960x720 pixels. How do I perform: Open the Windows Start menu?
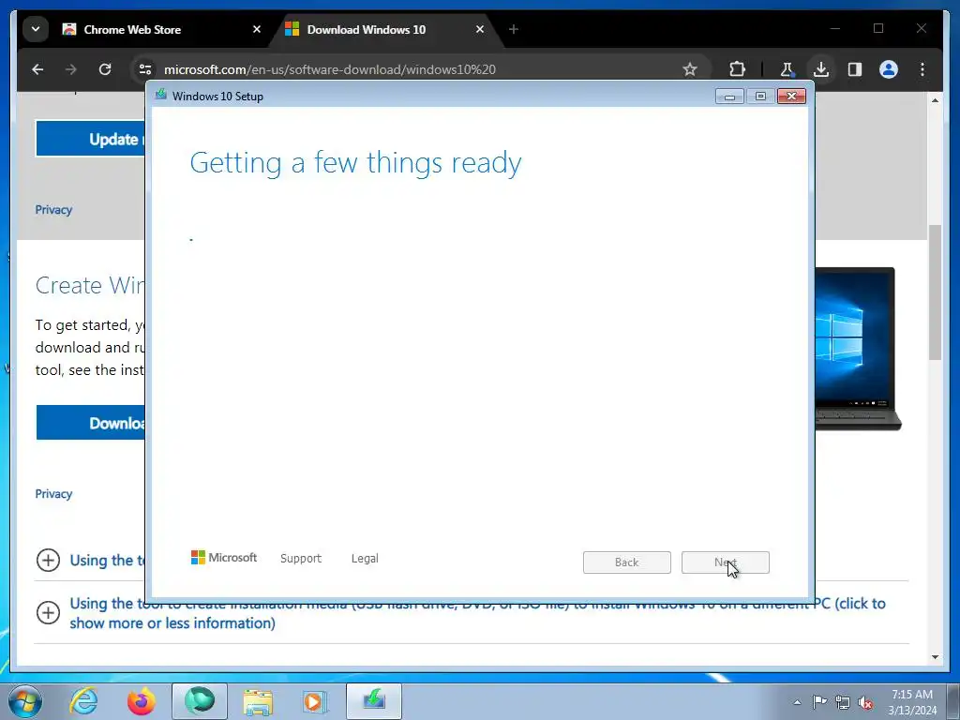pos(25,701)
